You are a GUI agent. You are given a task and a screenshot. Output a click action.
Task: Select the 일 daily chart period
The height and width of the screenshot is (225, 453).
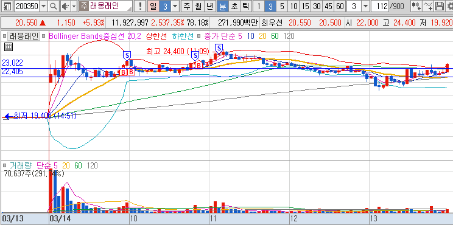153,6
